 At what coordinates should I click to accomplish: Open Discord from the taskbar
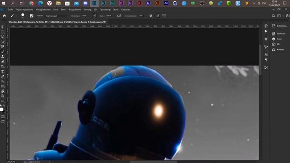tap(85, 3)
